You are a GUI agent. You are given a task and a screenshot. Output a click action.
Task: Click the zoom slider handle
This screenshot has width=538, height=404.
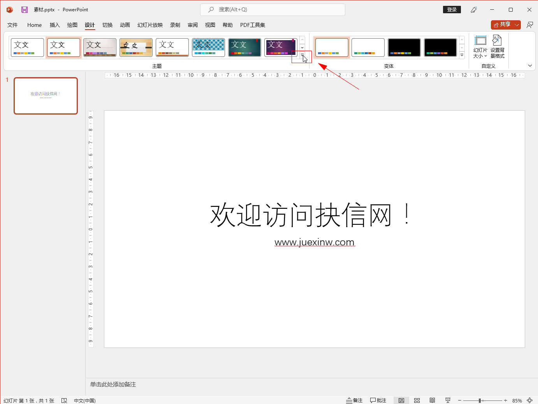coord(480,400)
